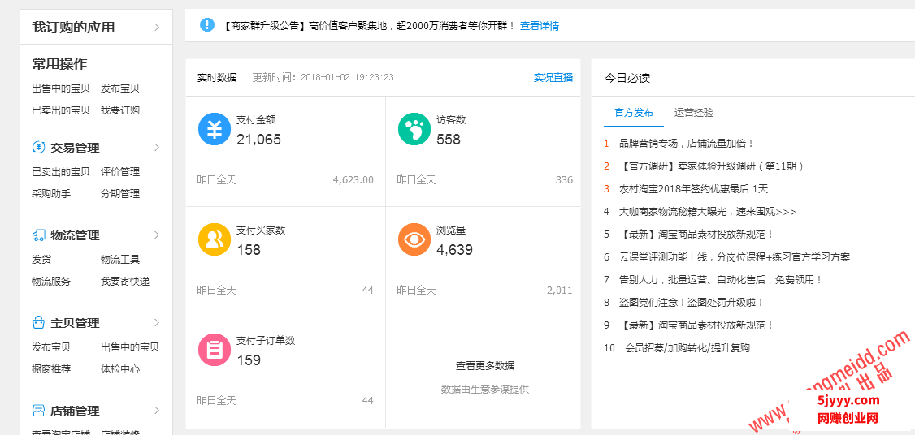
Task: Click the paying buyers people icon
Action: 215,239
